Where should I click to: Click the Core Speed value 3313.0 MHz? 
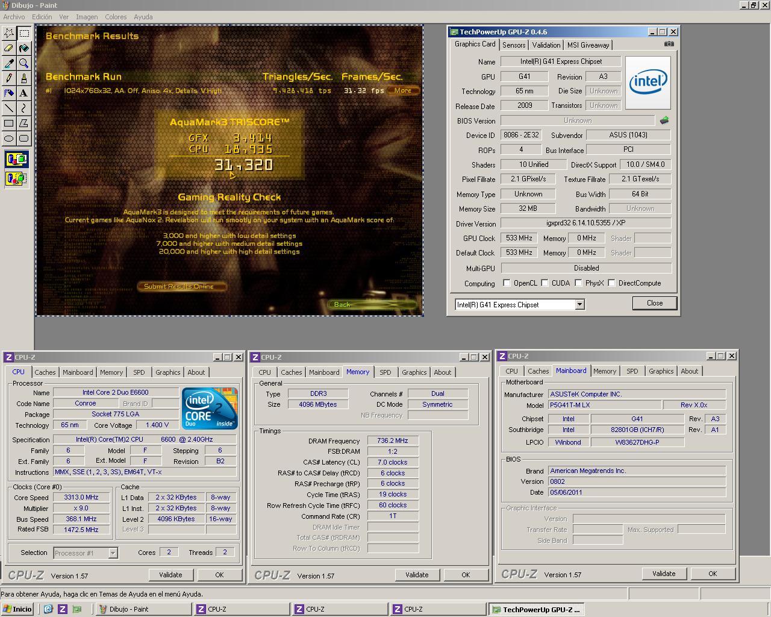pyautogui.click(x=81, y=498)
